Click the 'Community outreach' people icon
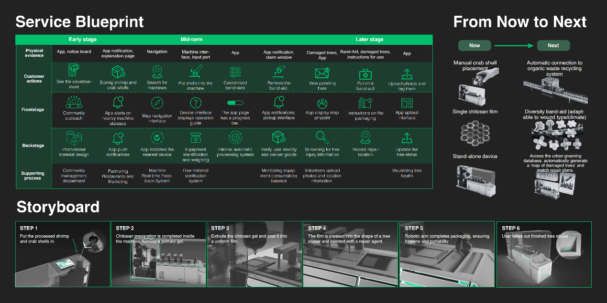This screenshot has height=303, width=607. (74, 103)
